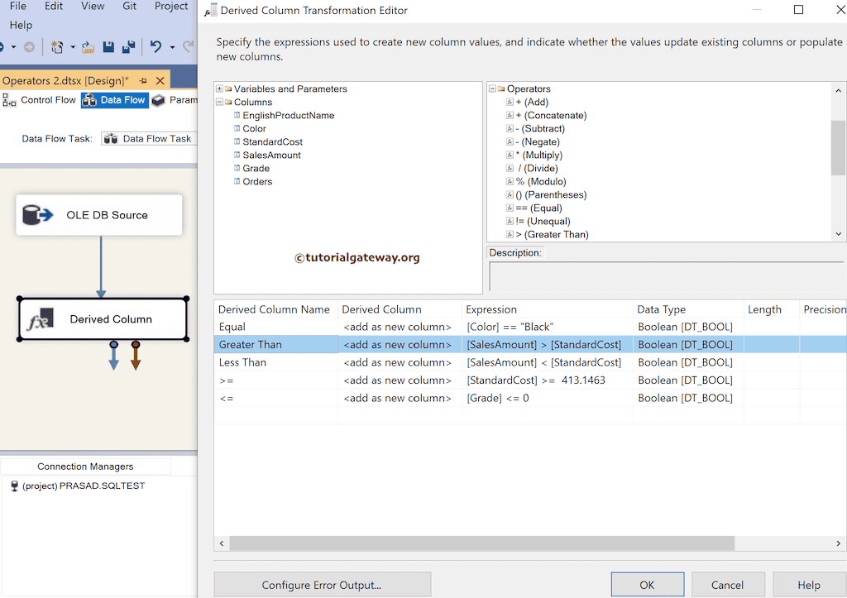Select the OLE DB Source component
Viewport: 847px width, 598px height.
pyautogui.click(x=99, y=215)
